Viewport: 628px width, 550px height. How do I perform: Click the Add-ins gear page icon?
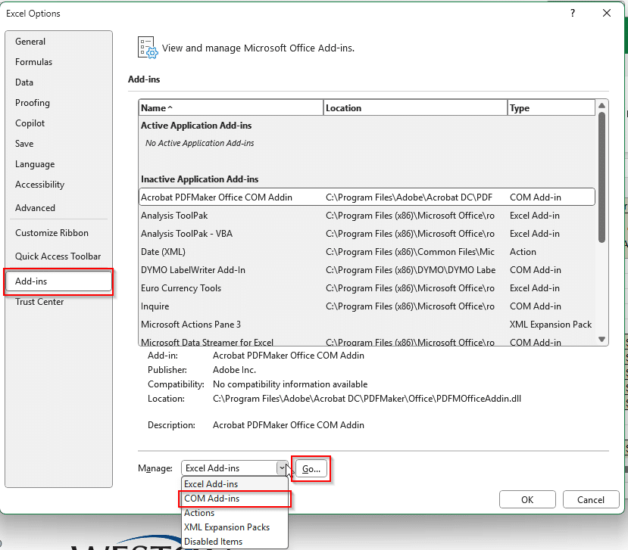tap(148, 48)
